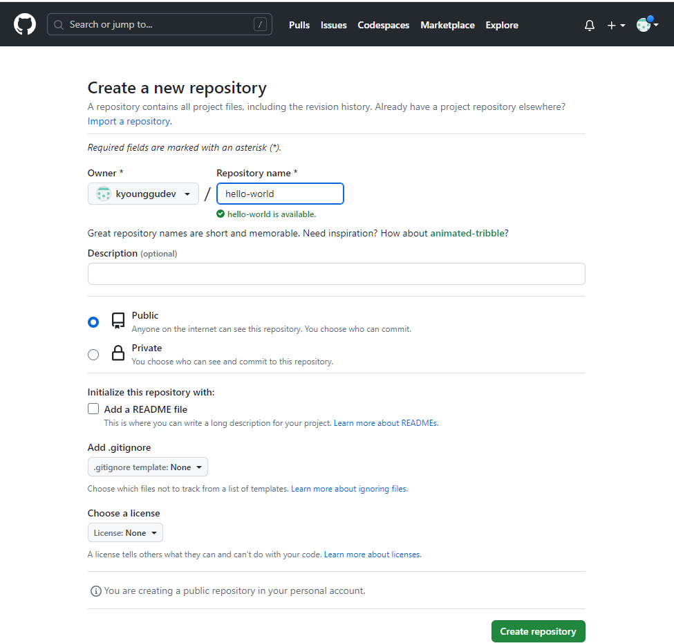This screenshot has height=643, width=674.
Task: Click the green availability check icon
Action: tap(221, 214)
